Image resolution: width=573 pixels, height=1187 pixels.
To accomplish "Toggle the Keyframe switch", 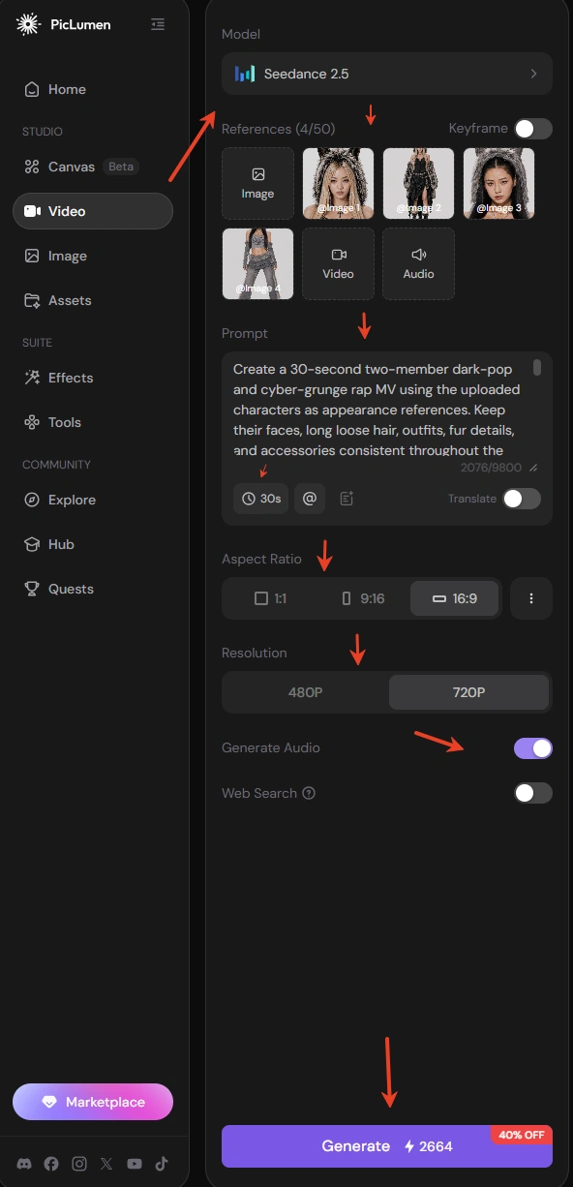I will coord(533,129).
